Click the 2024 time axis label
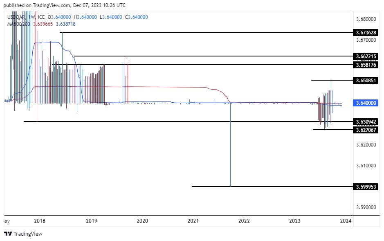This screenshot has height=241, width=384. 346,221
